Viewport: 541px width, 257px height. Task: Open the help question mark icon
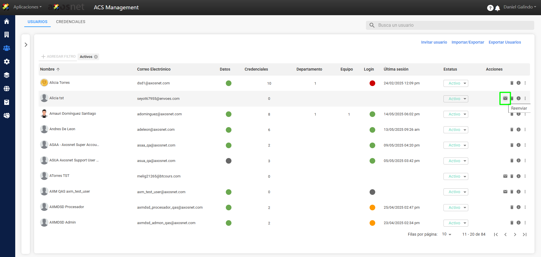point(490,8)
